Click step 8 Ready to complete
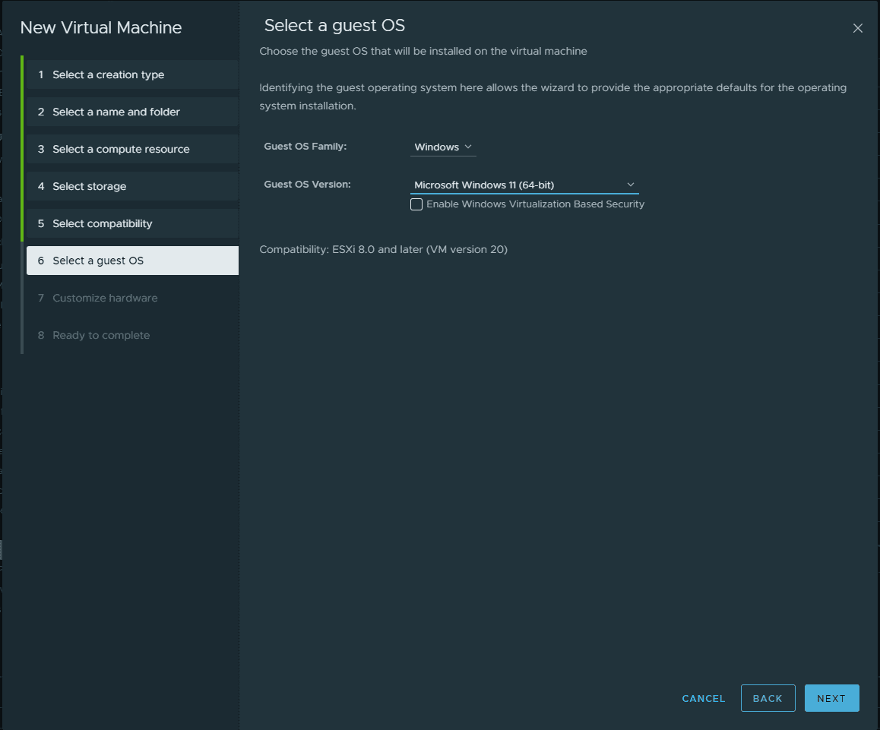Image resolution: width=880 pixels, height=730 pixels. pos(101,335)
